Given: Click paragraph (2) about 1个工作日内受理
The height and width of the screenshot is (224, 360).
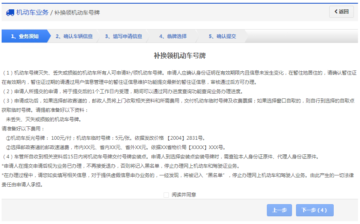Looking at the screenshot, I should click(x=130, y=91).
